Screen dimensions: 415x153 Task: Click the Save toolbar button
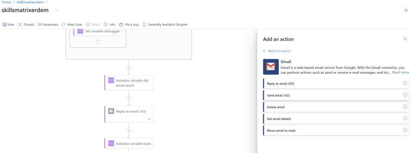click(8, 25)
